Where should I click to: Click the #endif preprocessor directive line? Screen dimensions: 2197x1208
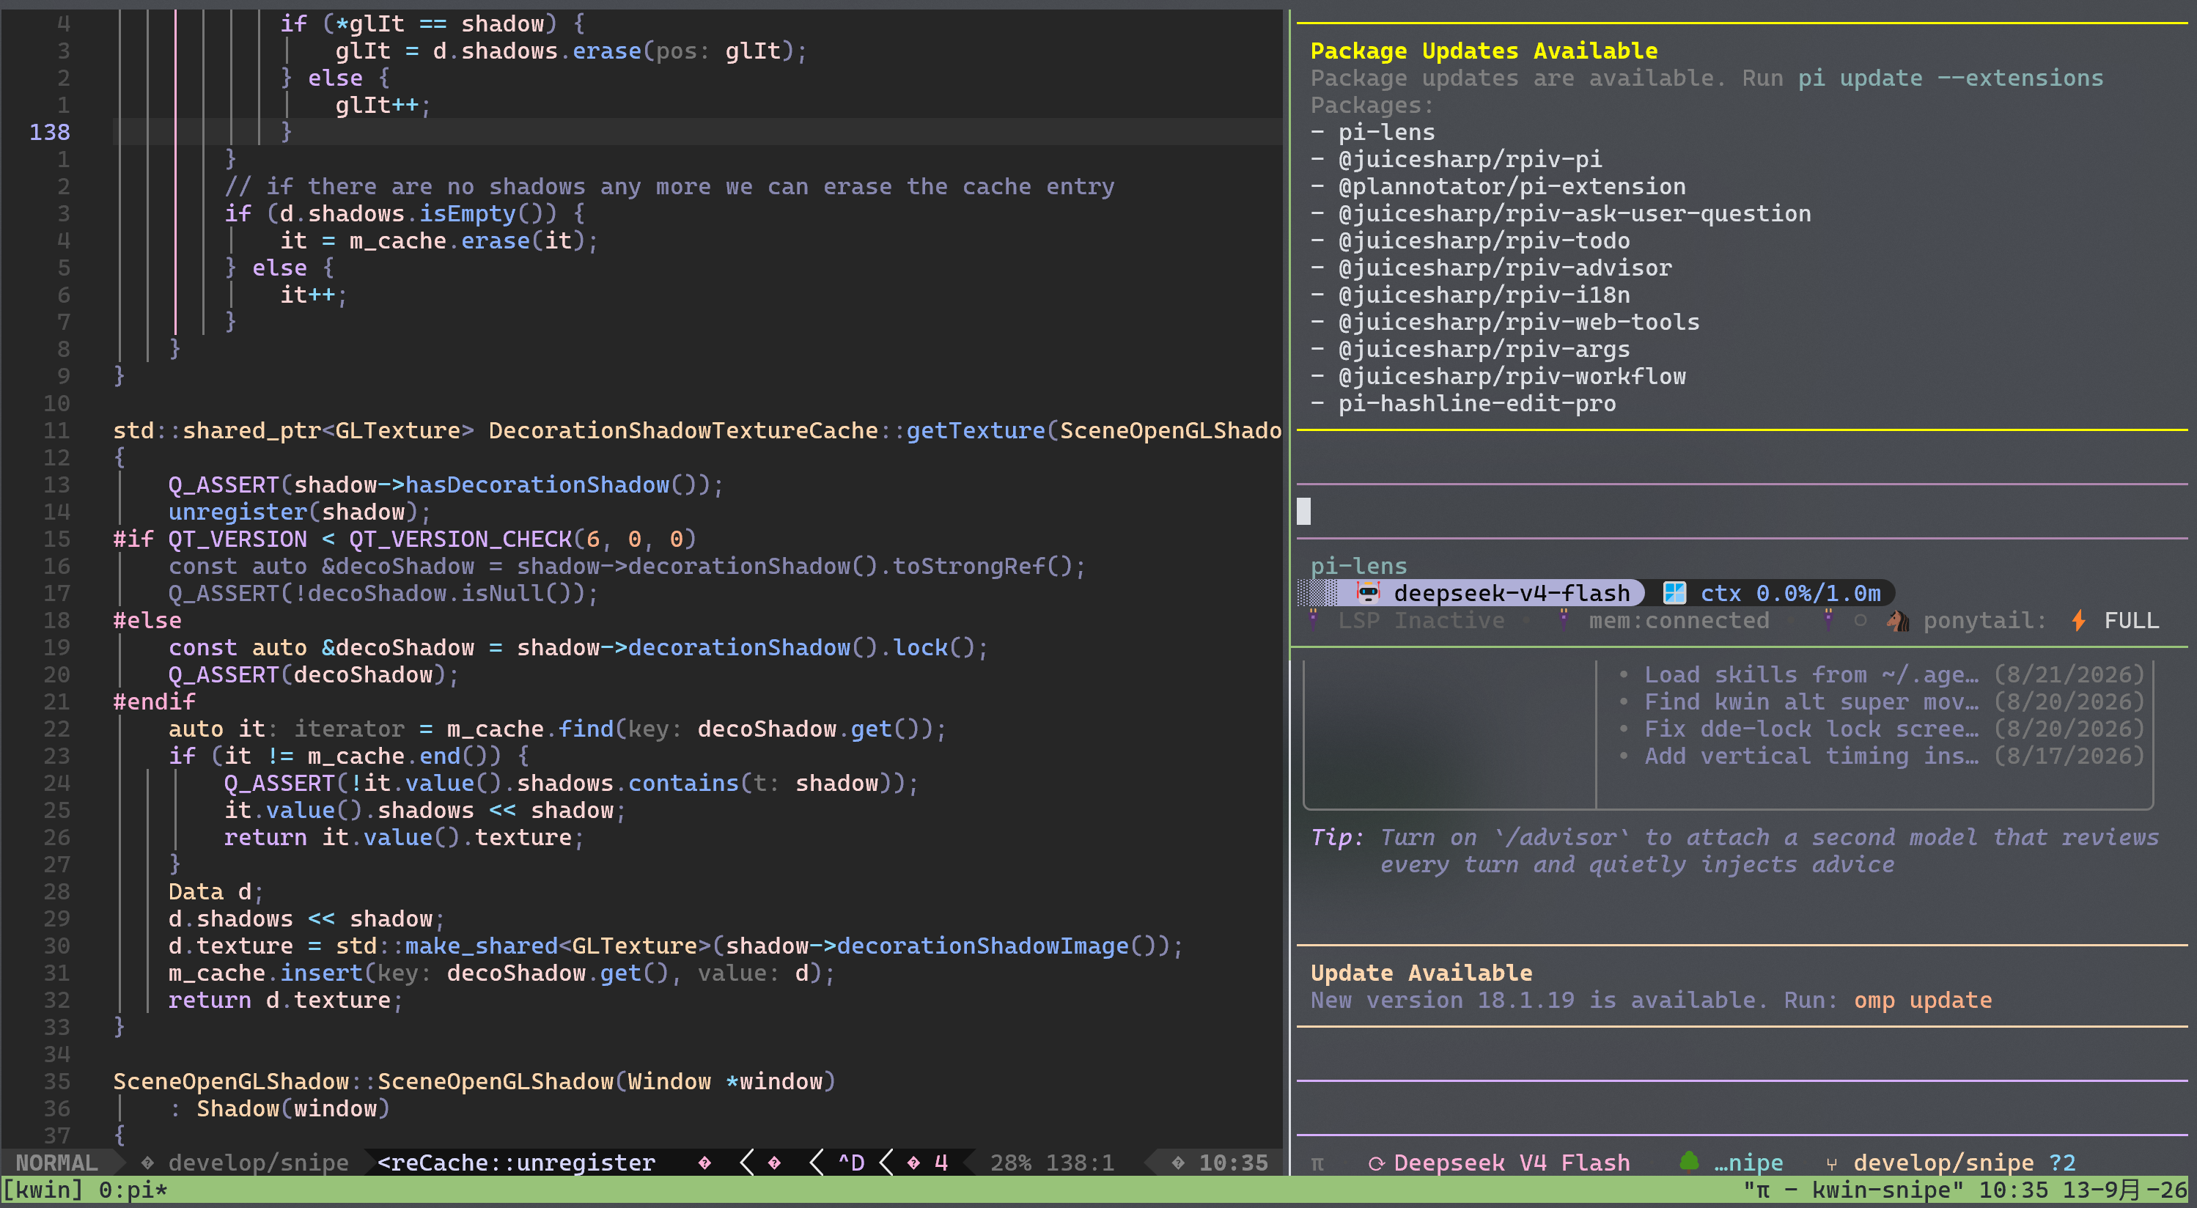[x=155, y=702]
